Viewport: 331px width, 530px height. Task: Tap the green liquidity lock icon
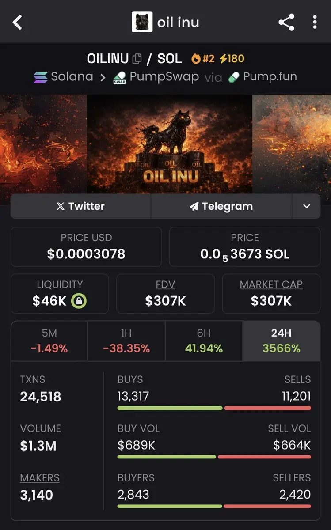coord(79,301)
